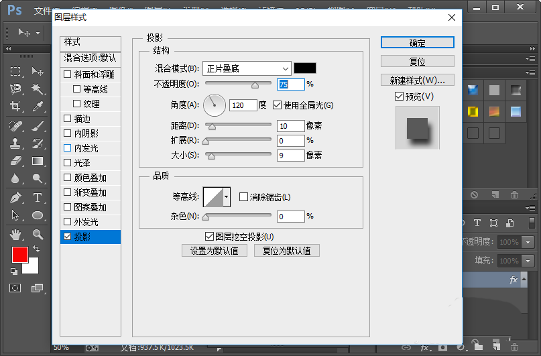
Task: Select the Eyedropper tool
Action: 38,106
